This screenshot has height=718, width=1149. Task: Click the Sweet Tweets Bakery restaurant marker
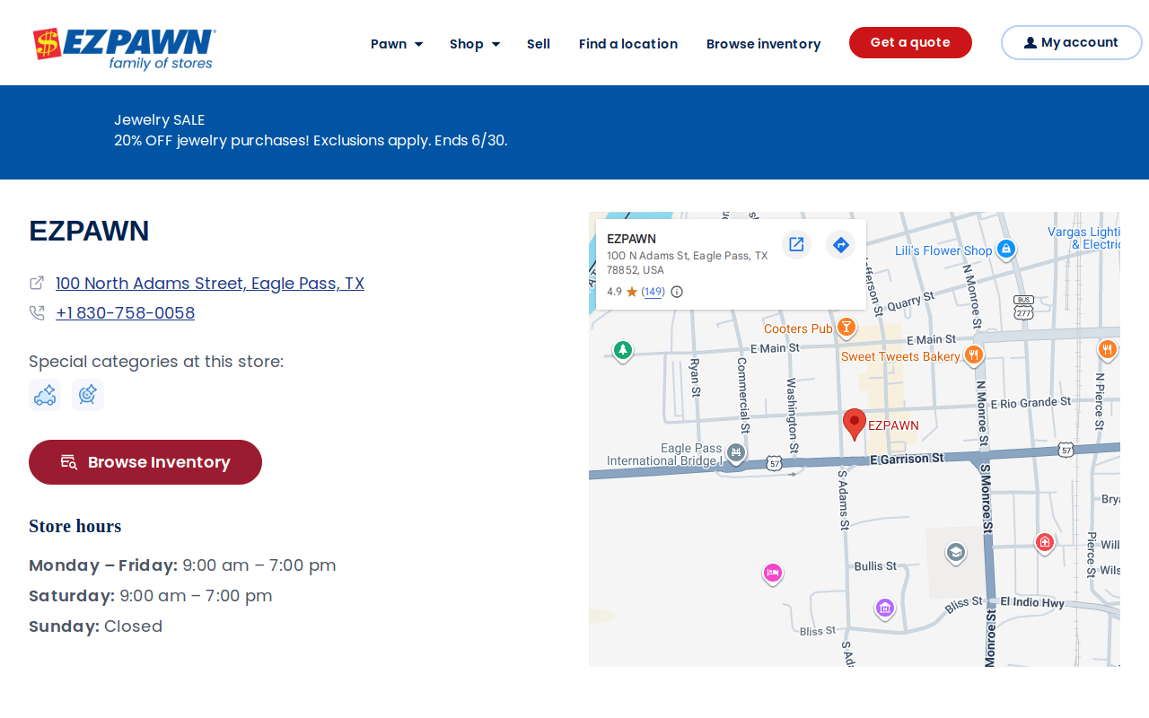point(974,355)
